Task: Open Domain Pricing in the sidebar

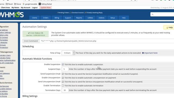Action: point(4,96)
